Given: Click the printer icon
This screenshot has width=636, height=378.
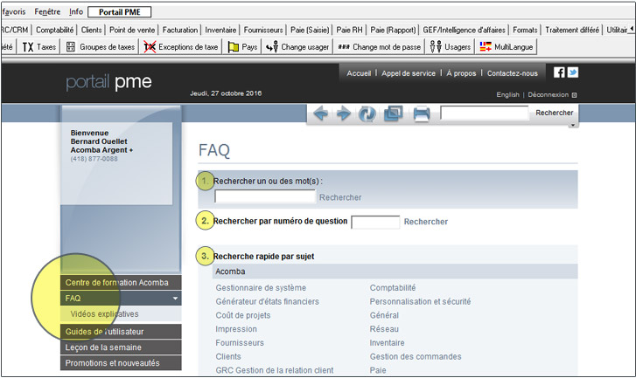Looking at the screenshot, I should tap(421, 113).
